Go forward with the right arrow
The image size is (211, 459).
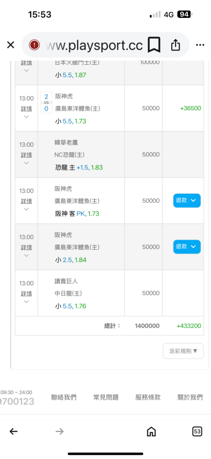click(60, 431)
